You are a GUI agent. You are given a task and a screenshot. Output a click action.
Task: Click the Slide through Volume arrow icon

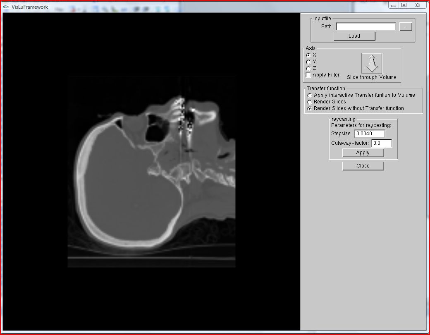[372, 63]
